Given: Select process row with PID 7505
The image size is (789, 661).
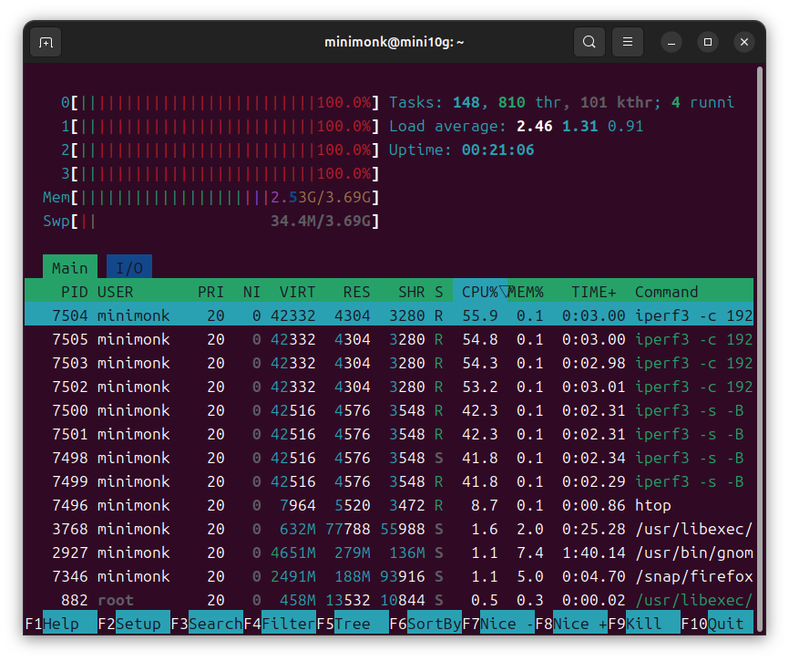Looking at the screenshot, I should (389, 339).
